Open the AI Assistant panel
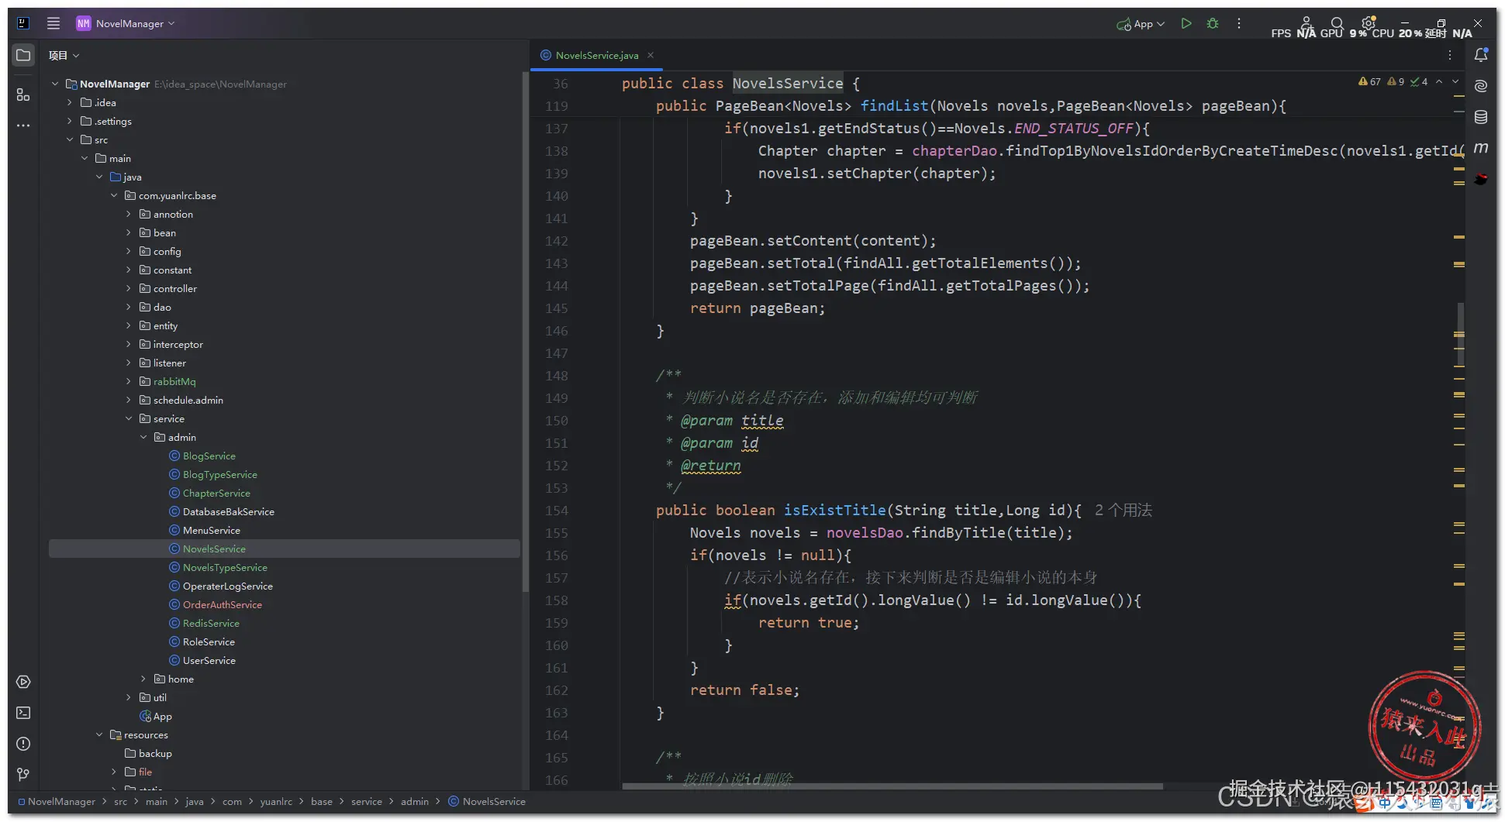 1481,86
